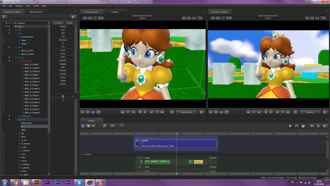Click the playhead marker on the timeline ruler
This screenshot has height=186, width=330.
click(176, 133)
